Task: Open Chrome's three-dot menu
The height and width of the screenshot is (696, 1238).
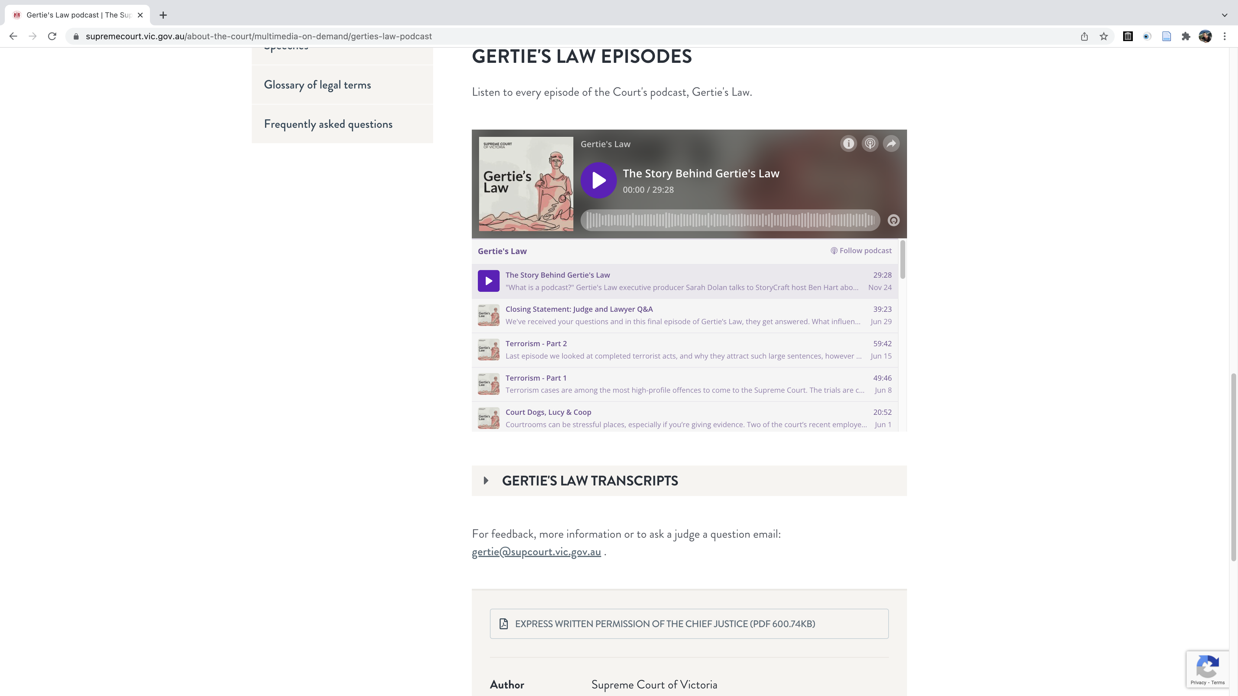Action: click(1224, 36)
